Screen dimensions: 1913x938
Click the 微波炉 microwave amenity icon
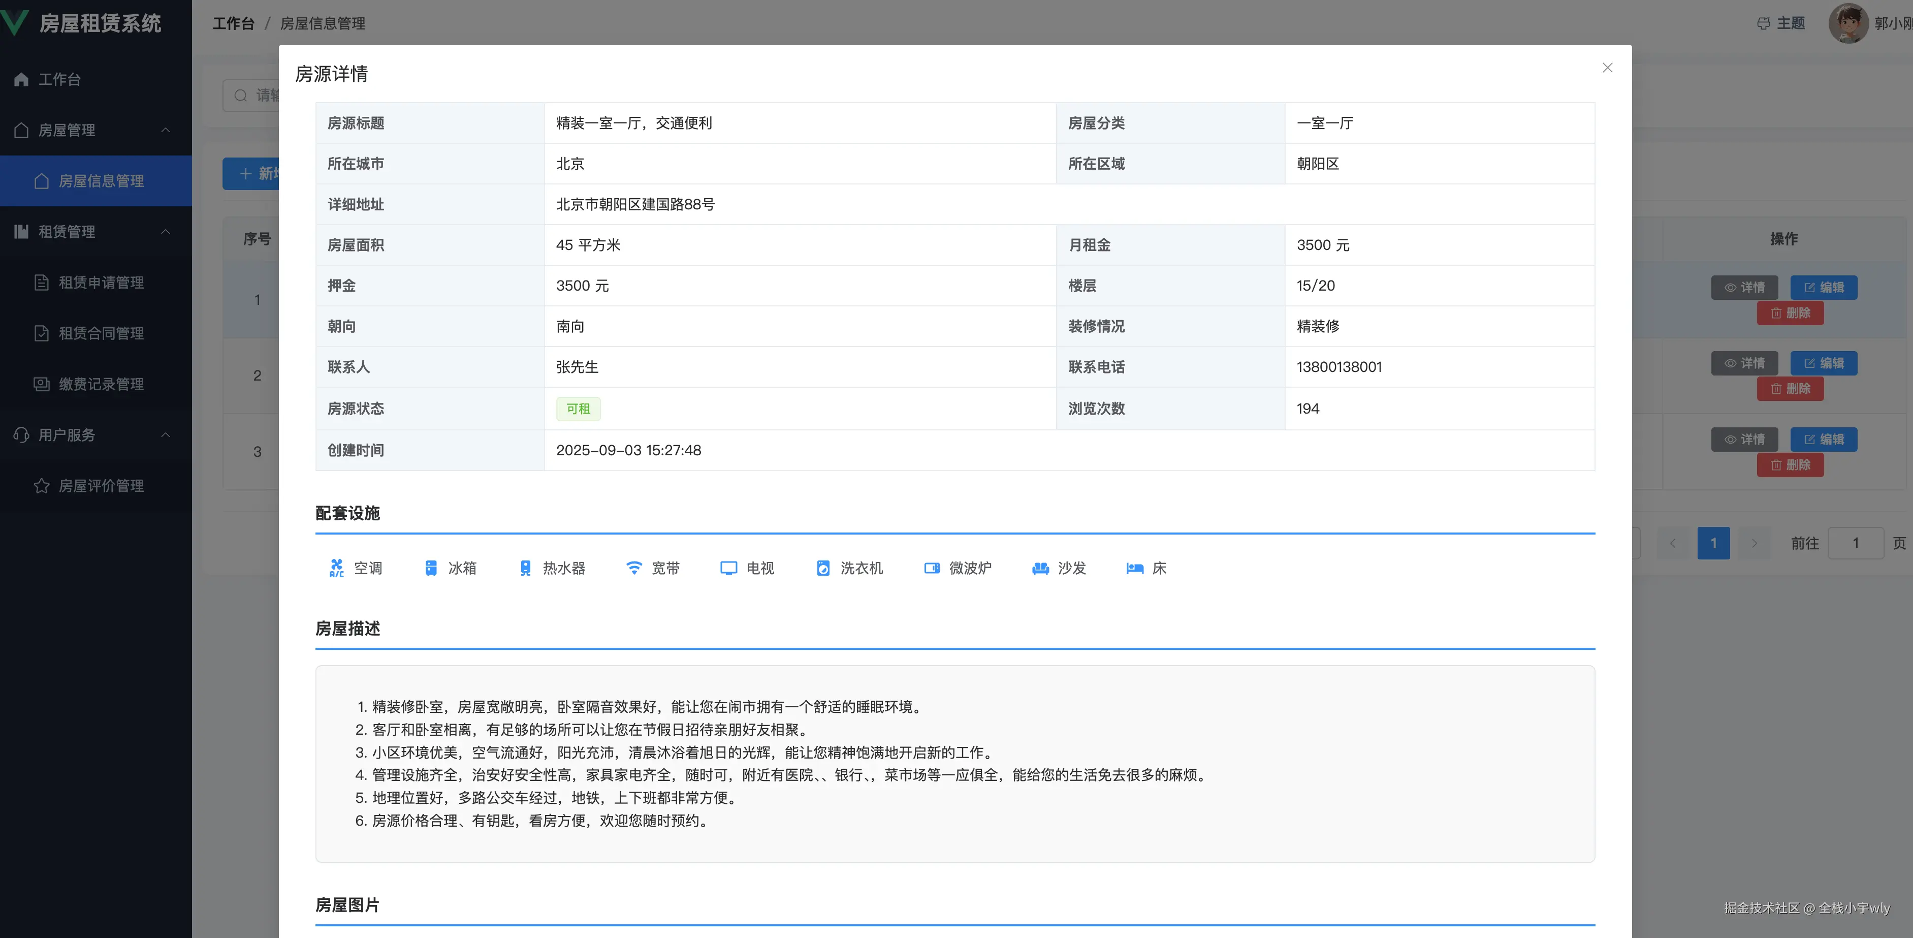(x=933, y=568)
